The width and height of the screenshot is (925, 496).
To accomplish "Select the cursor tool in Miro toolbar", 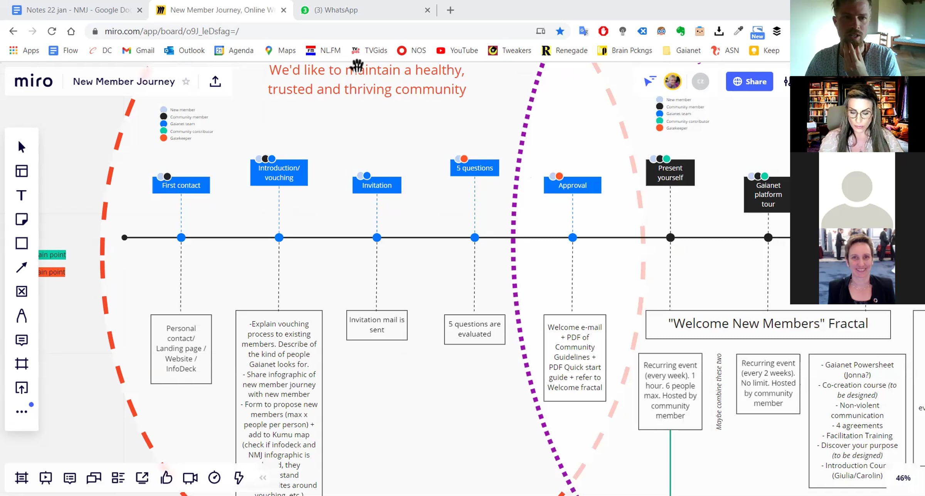I will coord(22,147).
